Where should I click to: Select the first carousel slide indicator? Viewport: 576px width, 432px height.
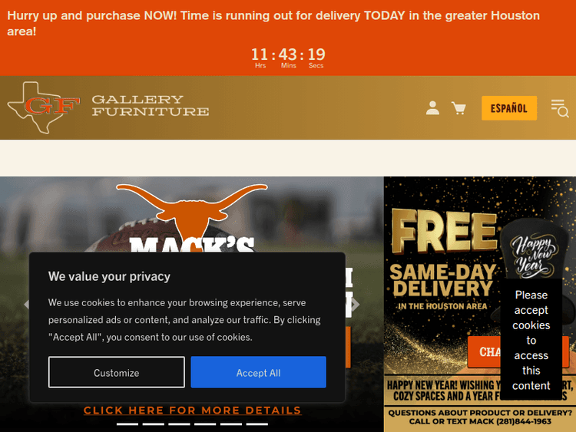pos(127,424)
